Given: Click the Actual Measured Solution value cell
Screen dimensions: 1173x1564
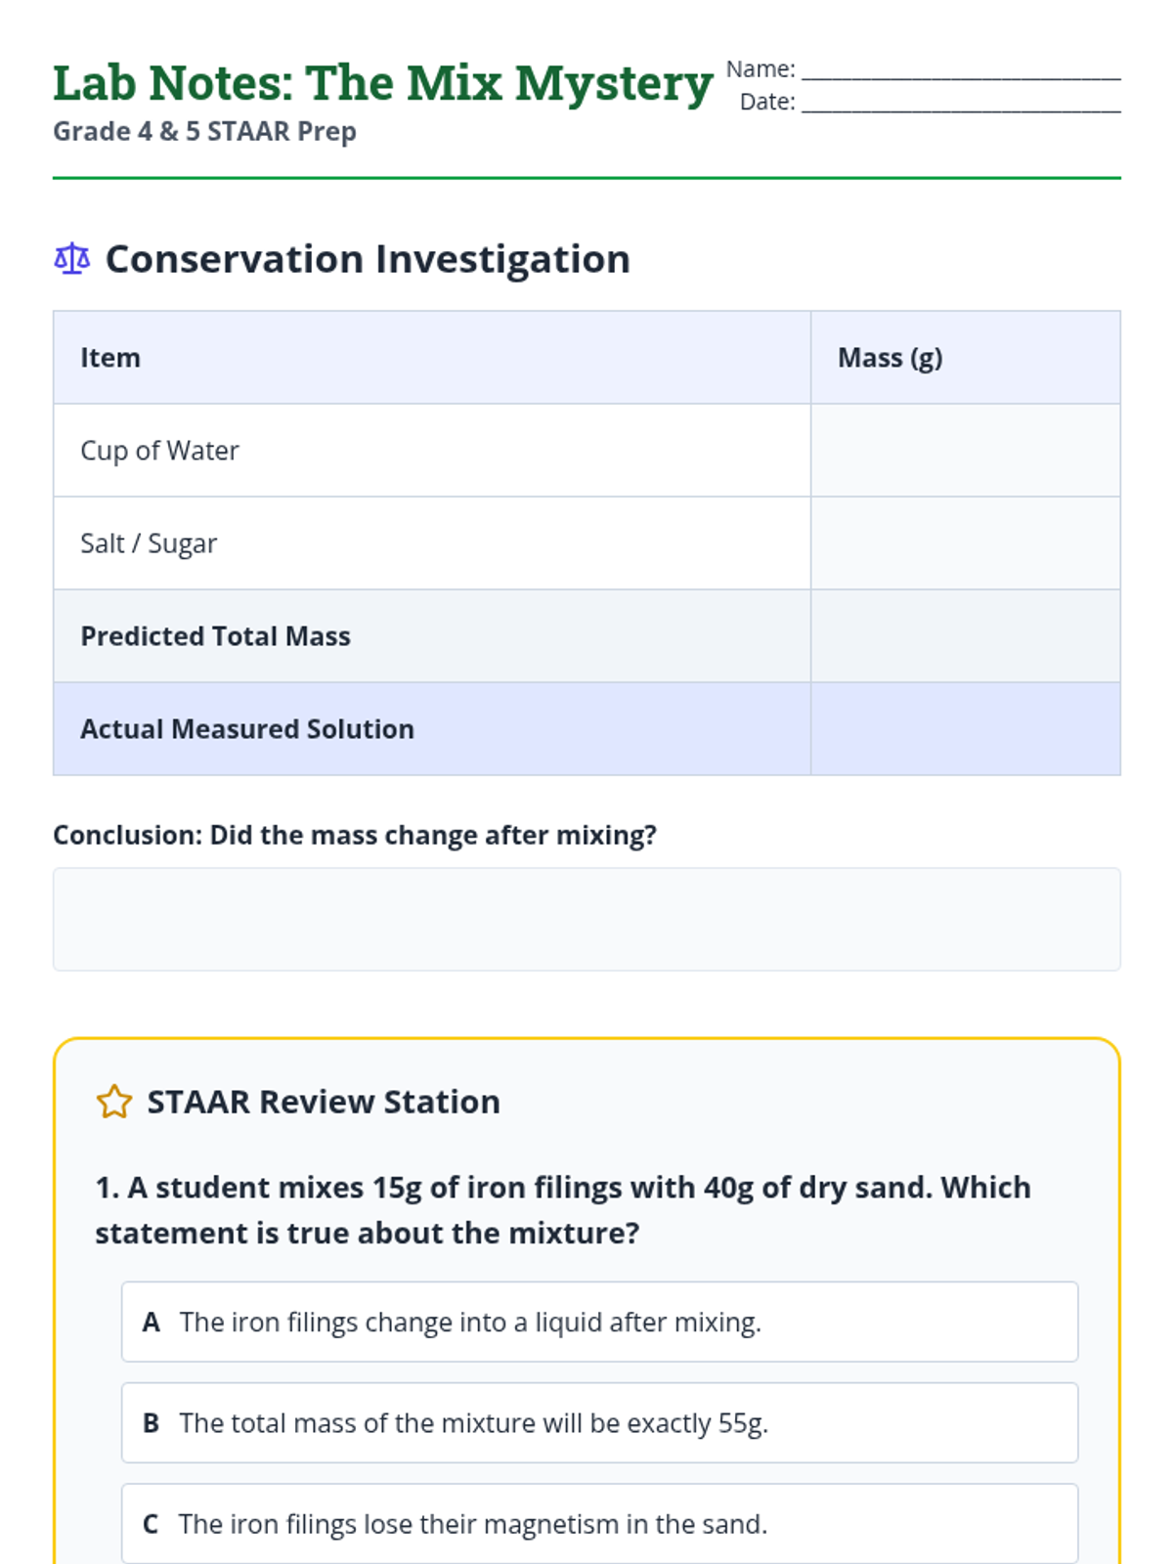Looking at the screenshot, I should [965, 729].
